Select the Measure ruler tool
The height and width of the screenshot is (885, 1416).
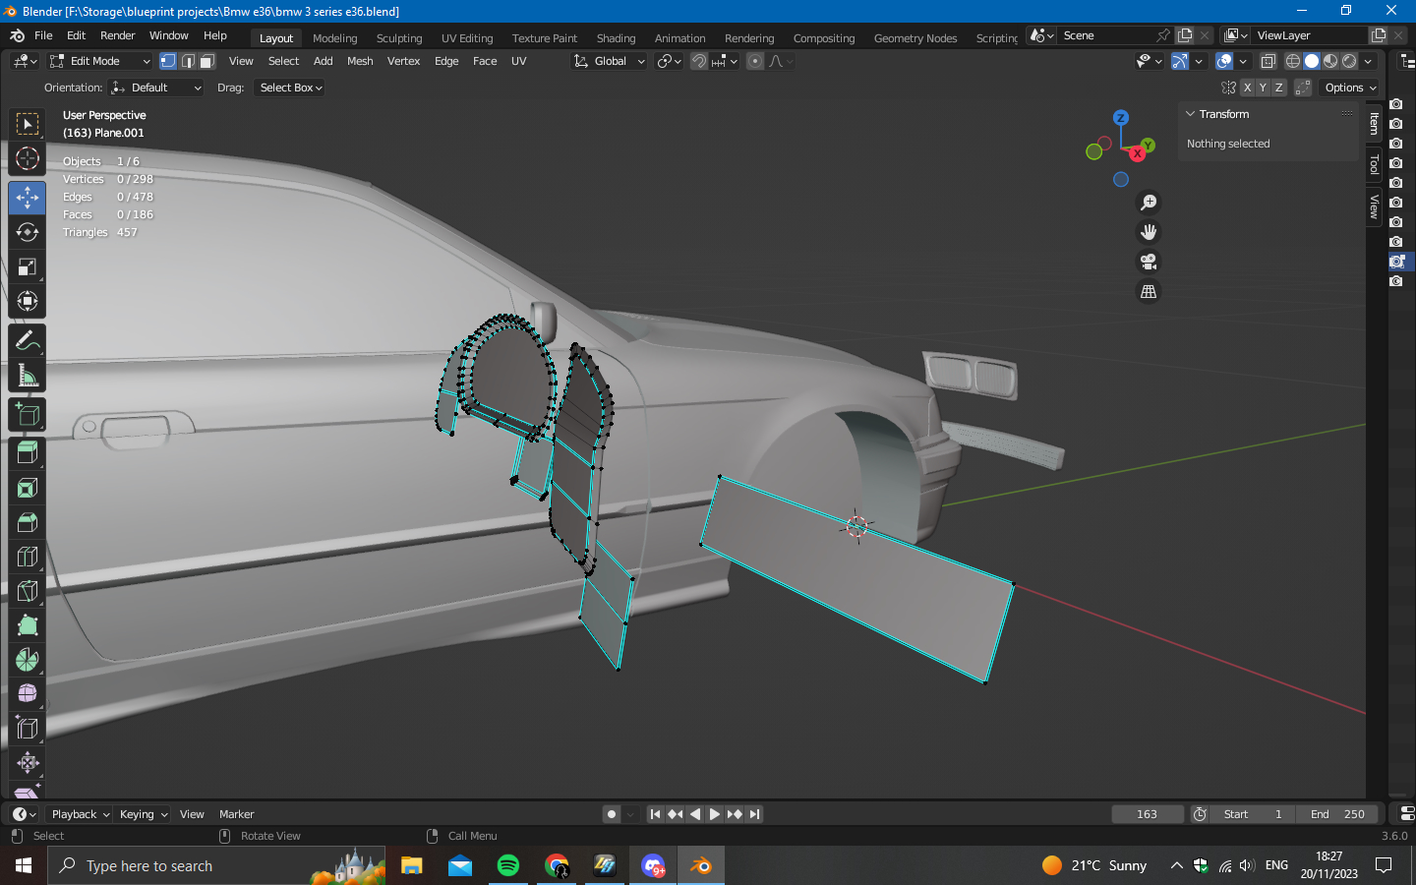point(28,376)
